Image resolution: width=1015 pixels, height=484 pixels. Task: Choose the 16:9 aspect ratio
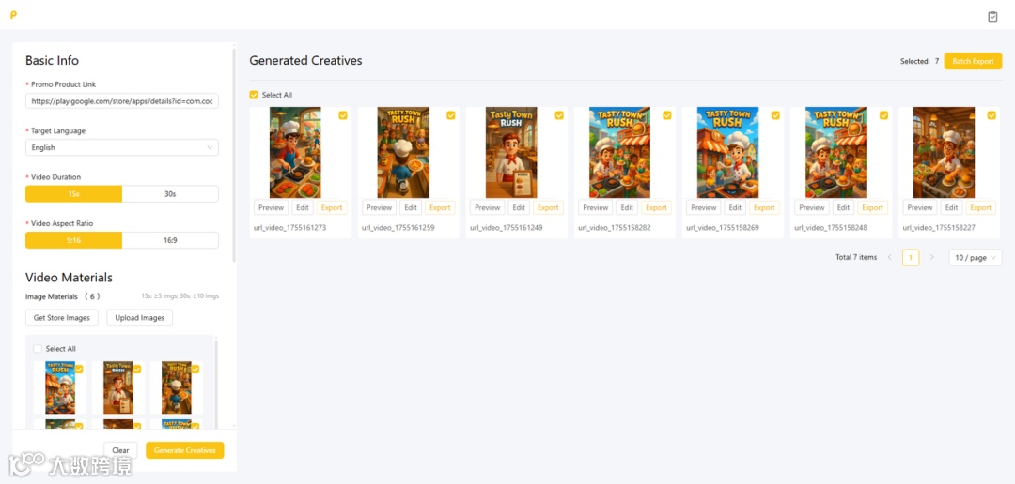[x=170, y=240]
